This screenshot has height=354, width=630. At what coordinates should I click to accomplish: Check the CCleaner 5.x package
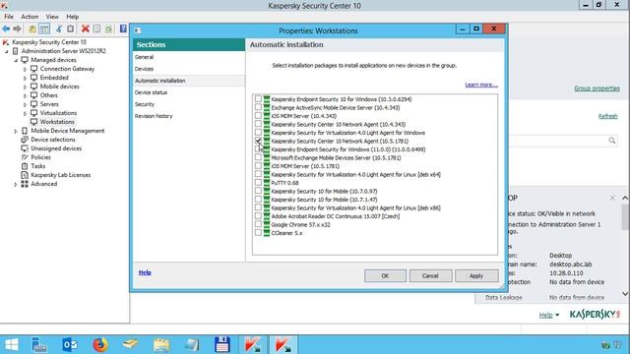click(258, 233)
